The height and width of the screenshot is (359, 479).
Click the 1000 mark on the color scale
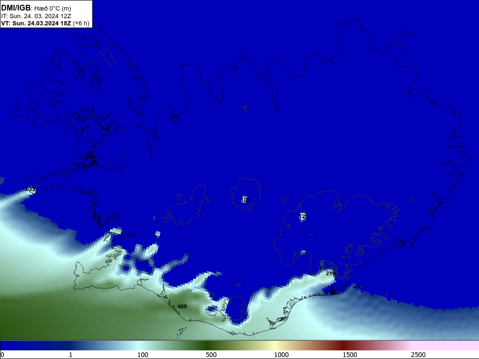pyautogui.click(x=281, y=355)
